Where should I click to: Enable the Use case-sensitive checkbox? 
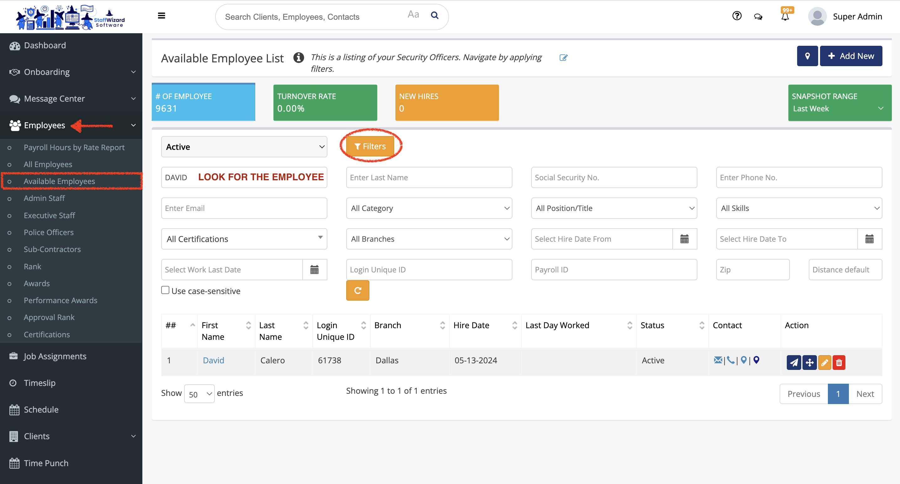pos(165,290)
